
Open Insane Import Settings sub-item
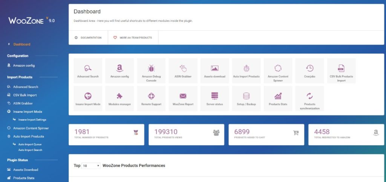[32, 120]
